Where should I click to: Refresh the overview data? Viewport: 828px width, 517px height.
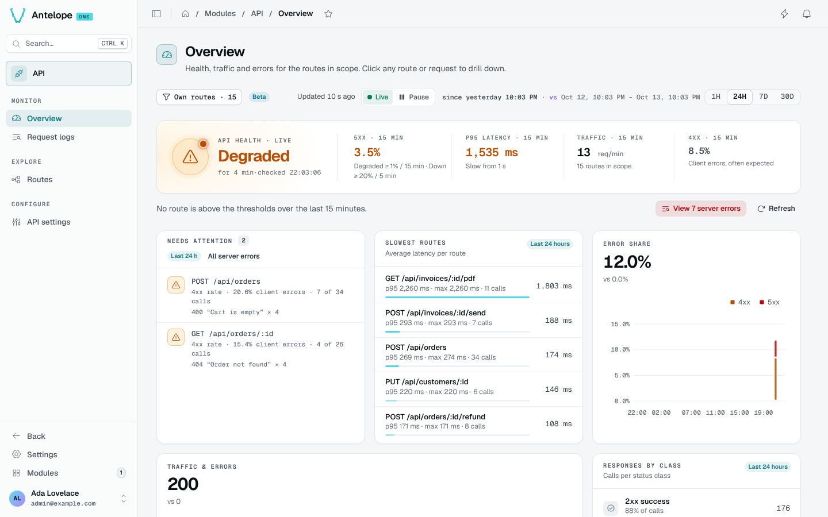776,209
